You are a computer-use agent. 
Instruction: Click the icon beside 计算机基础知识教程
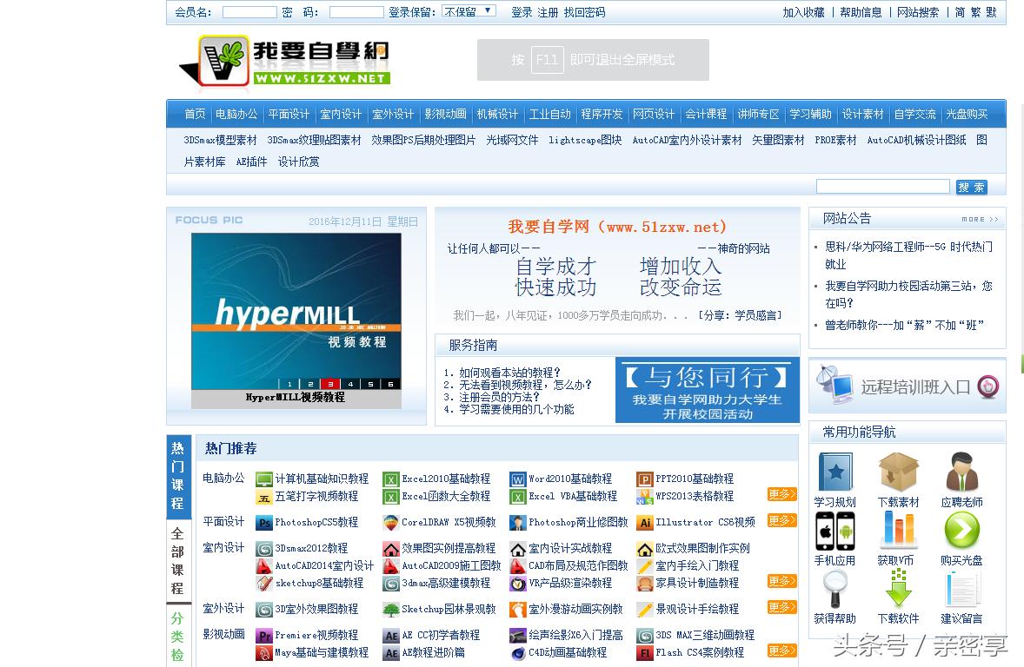264,479
